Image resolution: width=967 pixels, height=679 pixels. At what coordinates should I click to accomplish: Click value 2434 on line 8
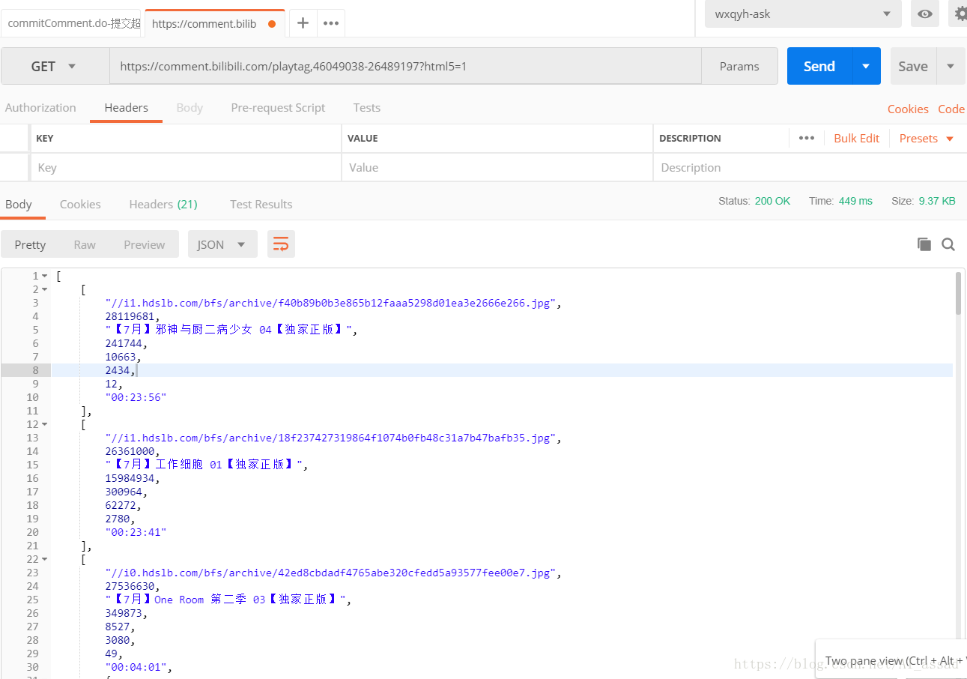pos(118,370)
